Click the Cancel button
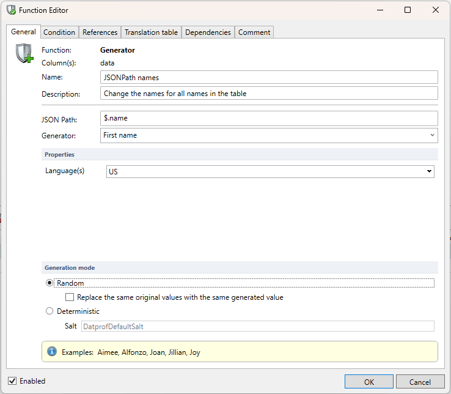 420,382
